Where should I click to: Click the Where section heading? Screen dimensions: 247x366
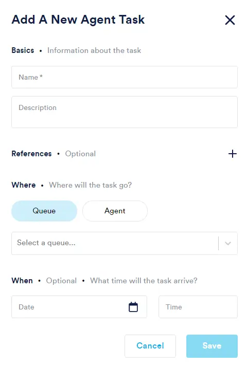(24, 185)
